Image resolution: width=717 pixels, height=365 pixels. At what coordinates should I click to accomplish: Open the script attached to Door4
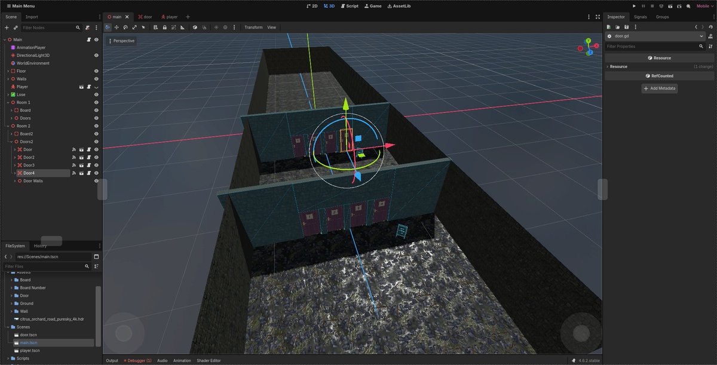click(88, 173)
